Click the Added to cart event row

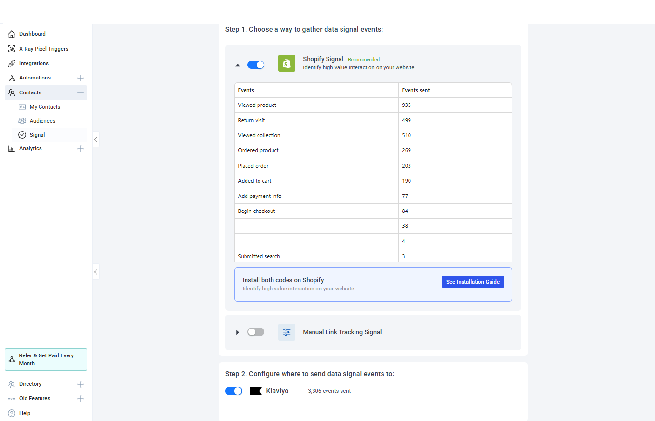pyautogui.click(x=373, y=181)
